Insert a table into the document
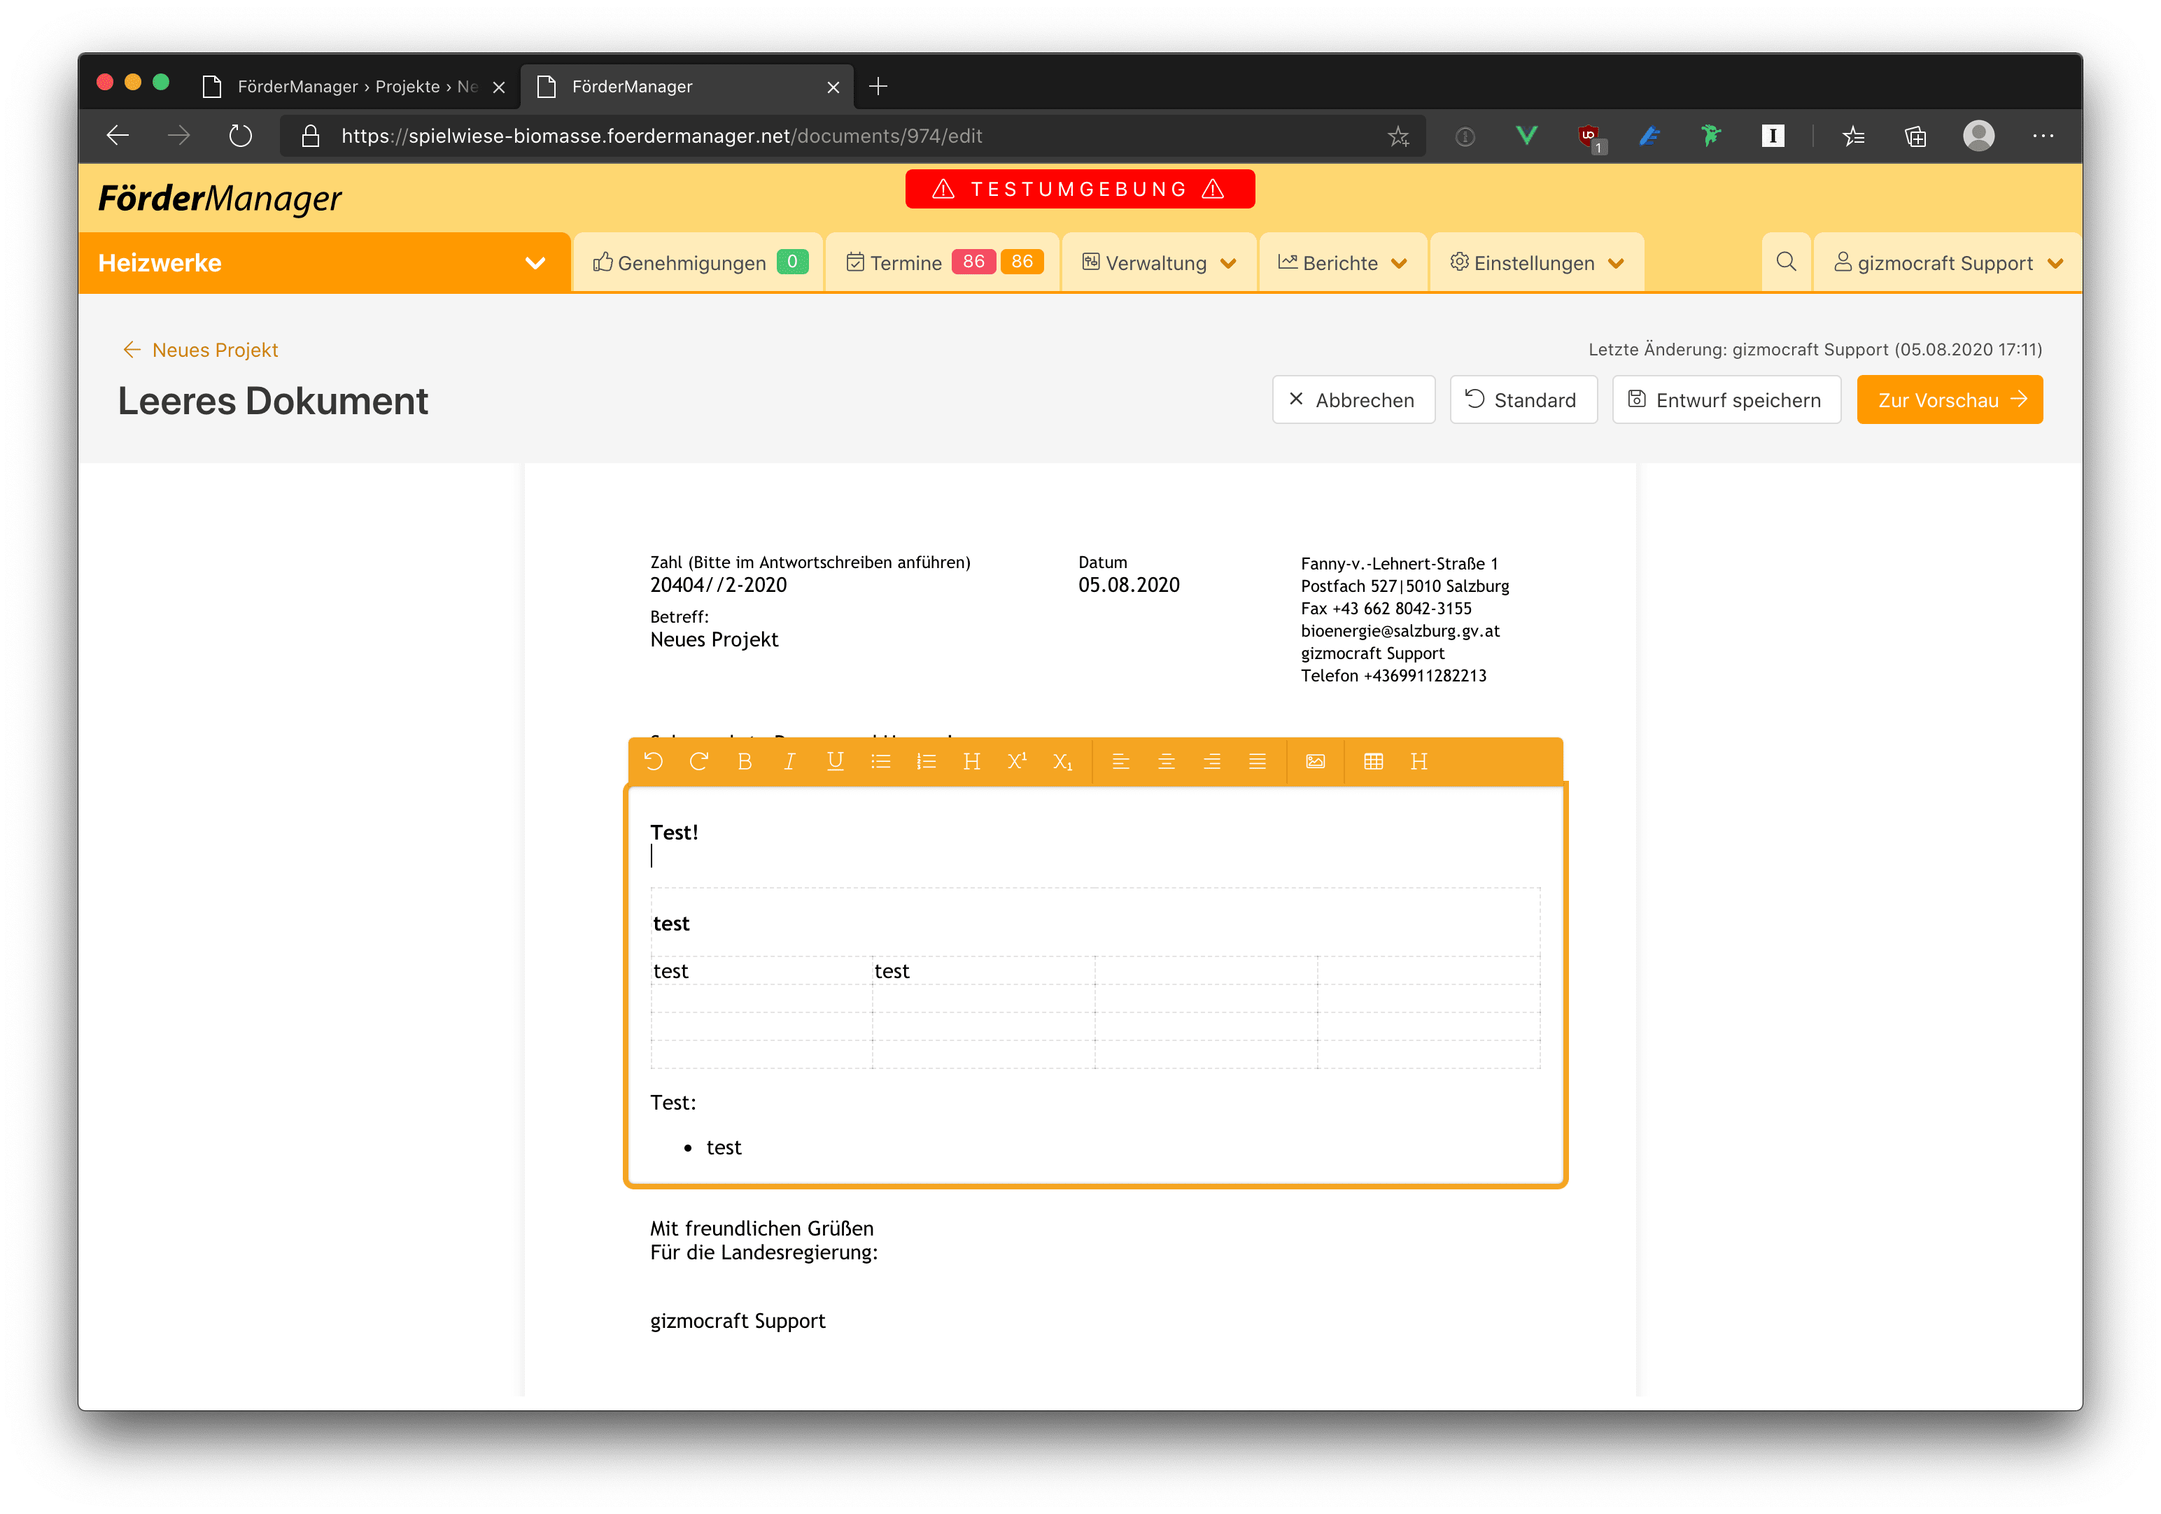Image resolution: width=2161 pixels, height=1514 pixels. 1373,761
